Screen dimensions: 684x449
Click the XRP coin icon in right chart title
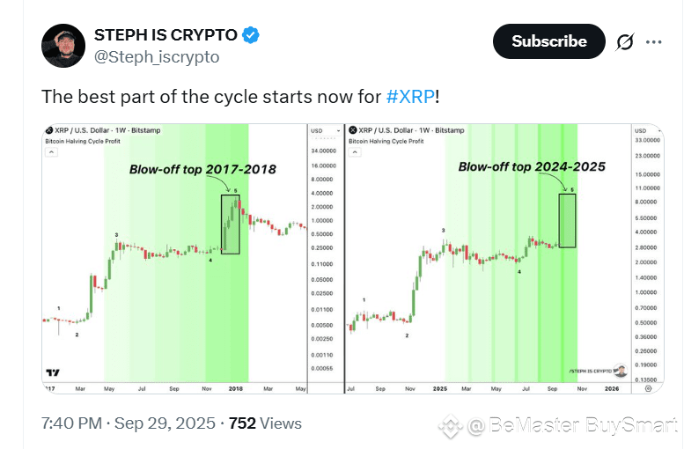tap(353, 130)
